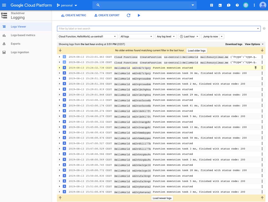
Task: Activate Cloud Shell terminal icon
Action: click(220, 5)
